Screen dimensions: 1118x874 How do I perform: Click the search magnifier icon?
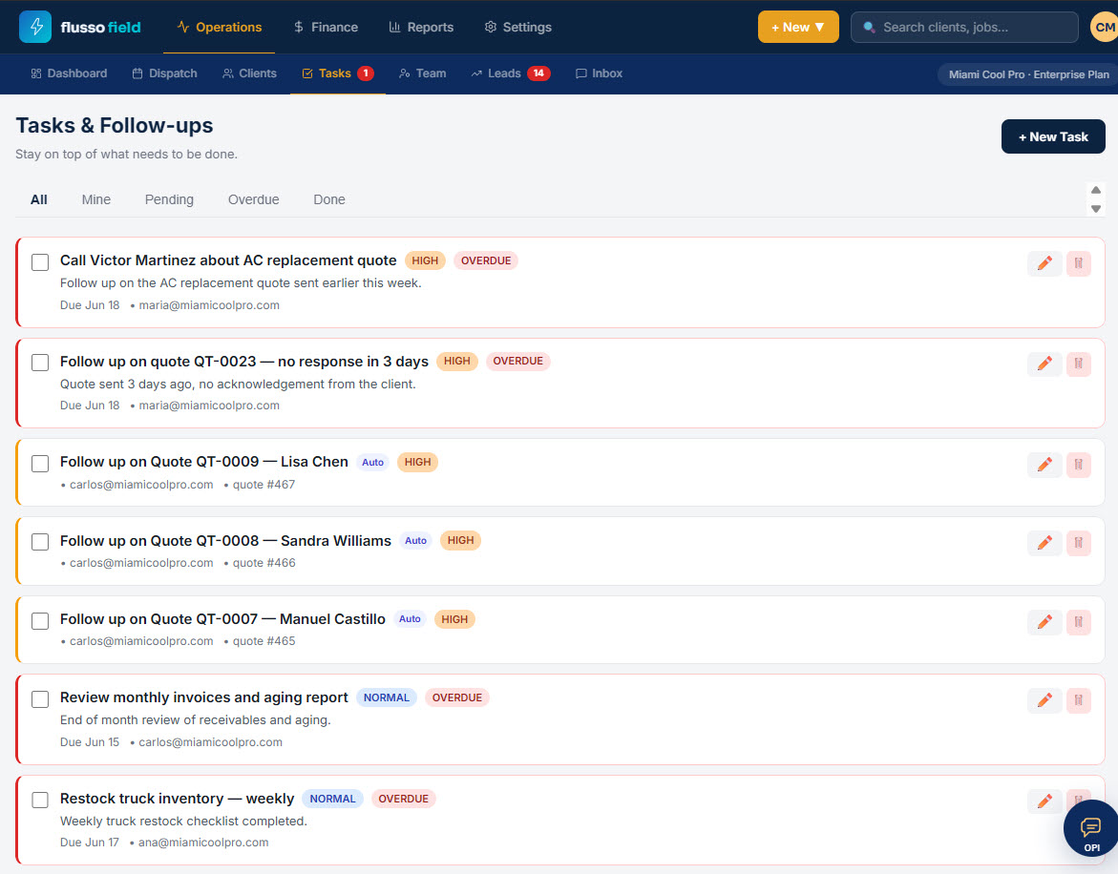pos(869,27)
